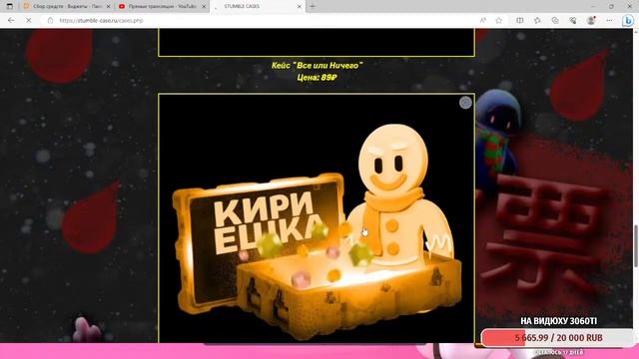This screenshot has height=359, width=639.
Task: Open the Favorites list
Action: click(x=537, y=20)
